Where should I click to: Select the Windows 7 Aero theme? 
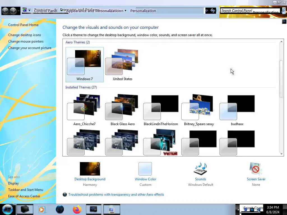pyautogui.click(x=85, y=65)
